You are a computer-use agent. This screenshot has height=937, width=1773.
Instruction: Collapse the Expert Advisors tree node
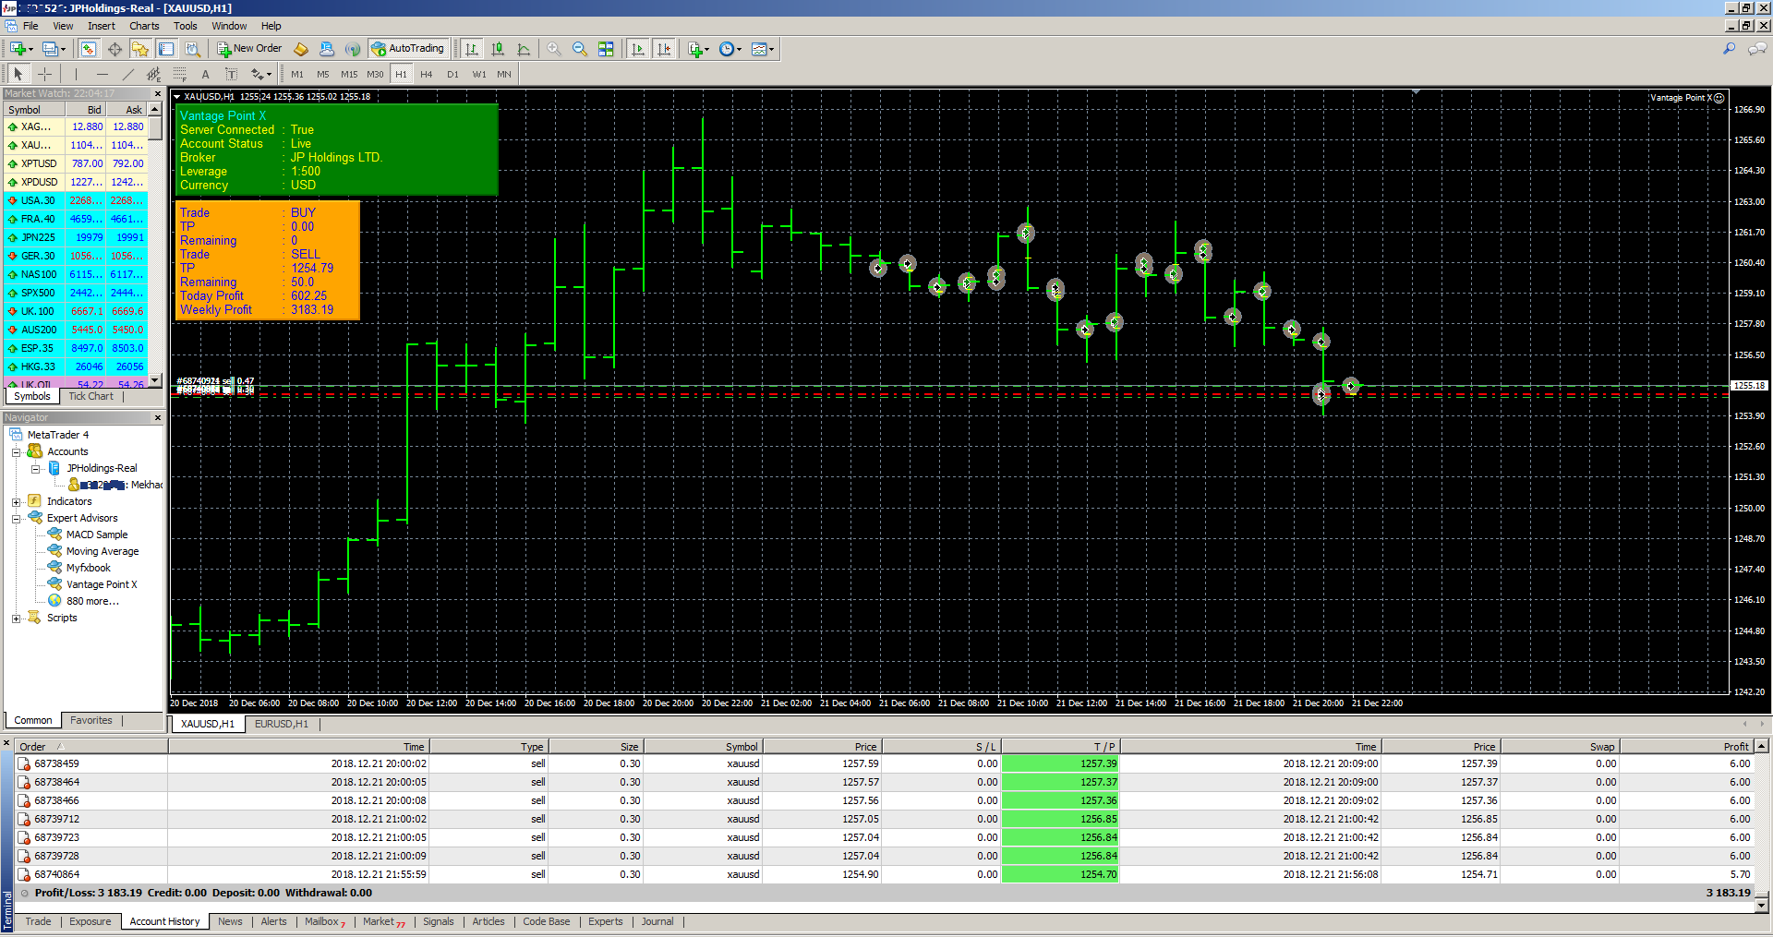tap(16, 519)
